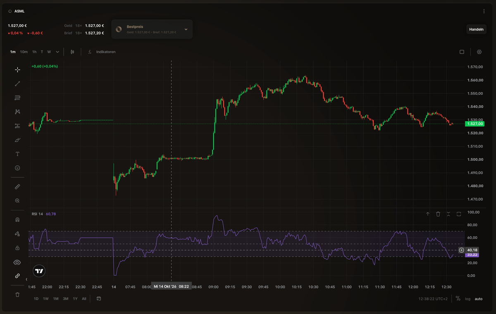Select the 3M date range

[65, 299]
